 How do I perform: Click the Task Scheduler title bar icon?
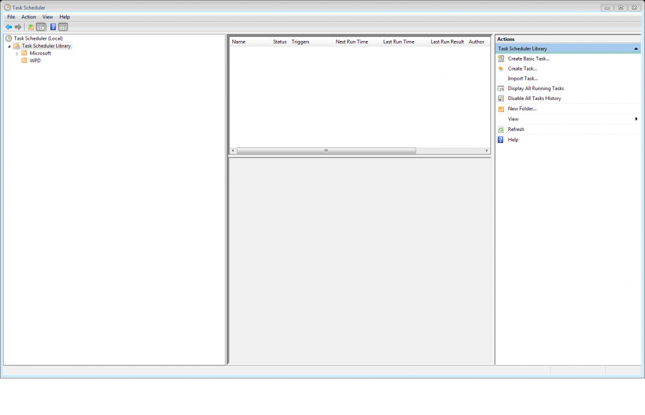pos(8,8)
